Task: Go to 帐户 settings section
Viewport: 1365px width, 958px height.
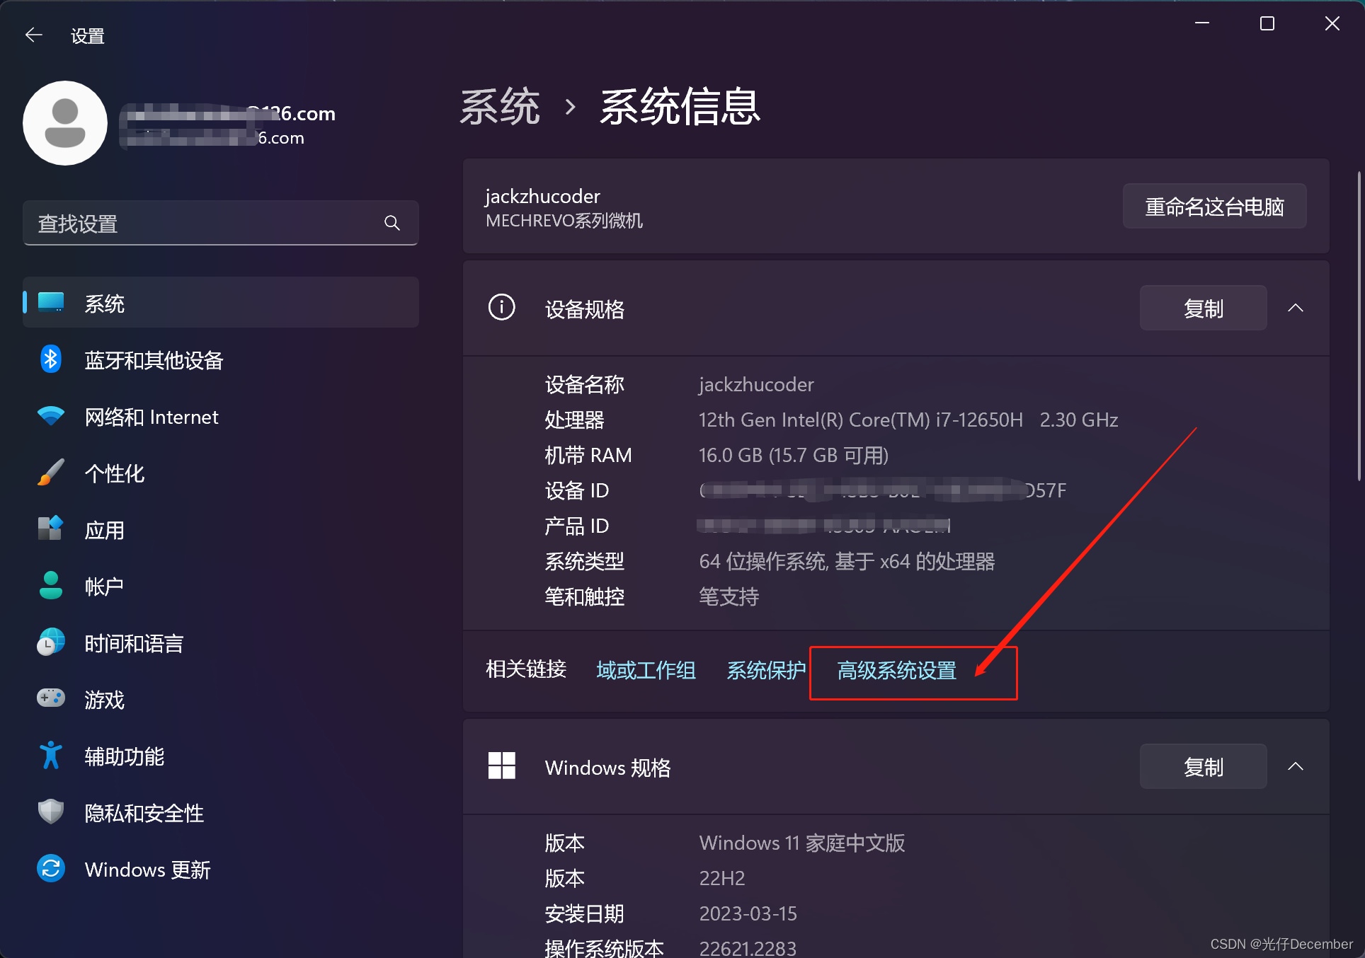Action: pyautogui.click(x=104, y=587)
